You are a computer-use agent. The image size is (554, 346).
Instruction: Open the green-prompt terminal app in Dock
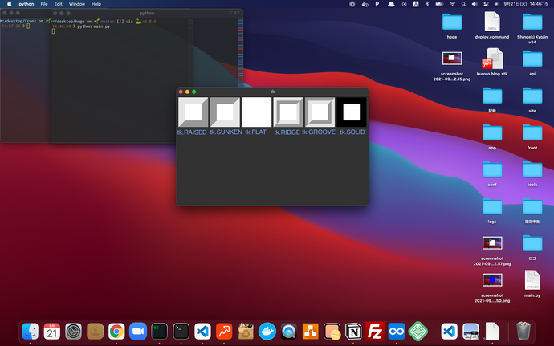[x=159, y=332]
